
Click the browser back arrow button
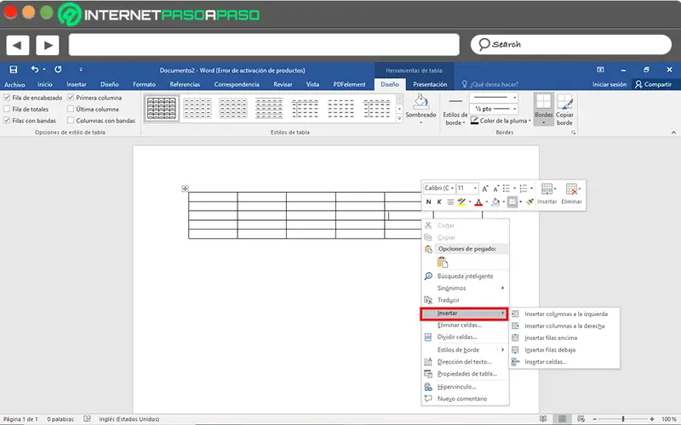pyautogui.click(x=17, y=45)
